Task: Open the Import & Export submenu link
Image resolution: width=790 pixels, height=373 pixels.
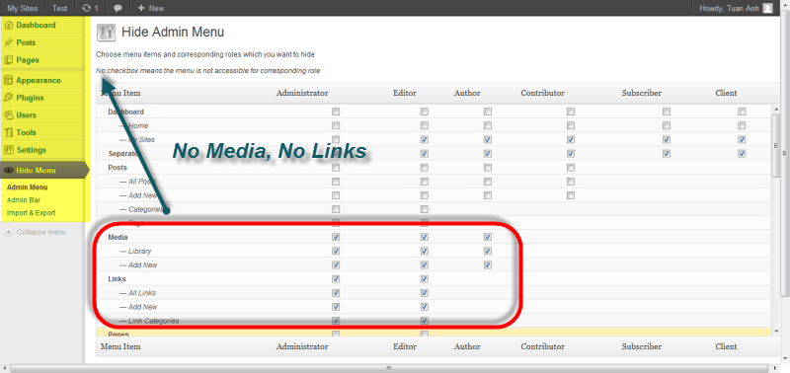Action: 32,213
